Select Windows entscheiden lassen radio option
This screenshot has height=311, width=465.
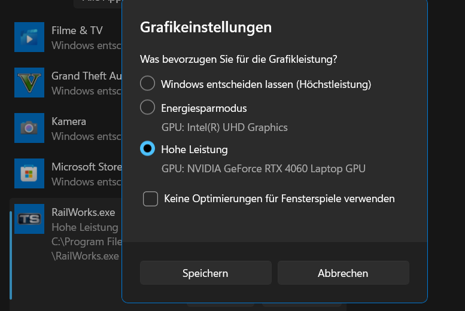click(x=147, y=84)
